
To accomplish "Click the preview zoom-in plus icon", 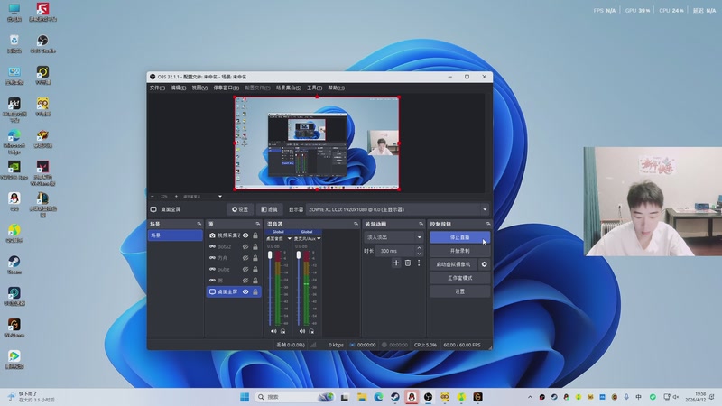I will point(175,196).
